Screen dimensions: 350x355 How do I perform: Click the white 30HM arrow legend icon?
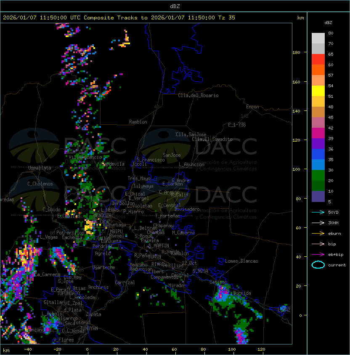(x=318, y=223)
